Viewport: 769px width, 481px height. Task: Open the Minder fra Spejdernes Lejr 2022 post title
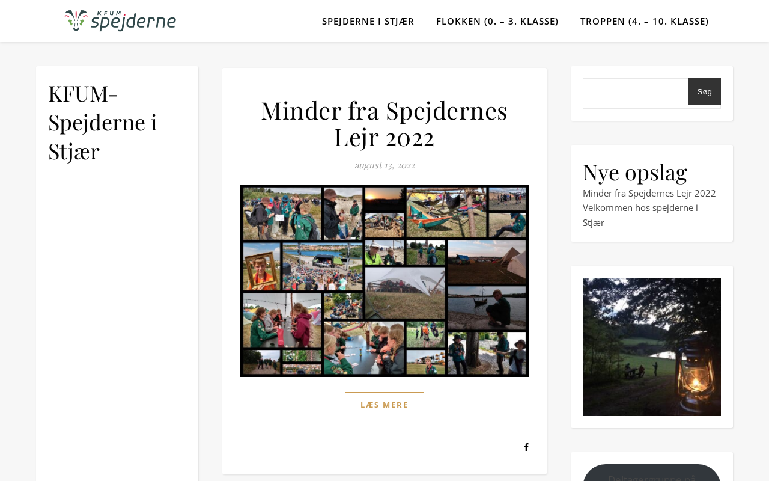click(x=384, y=123)
